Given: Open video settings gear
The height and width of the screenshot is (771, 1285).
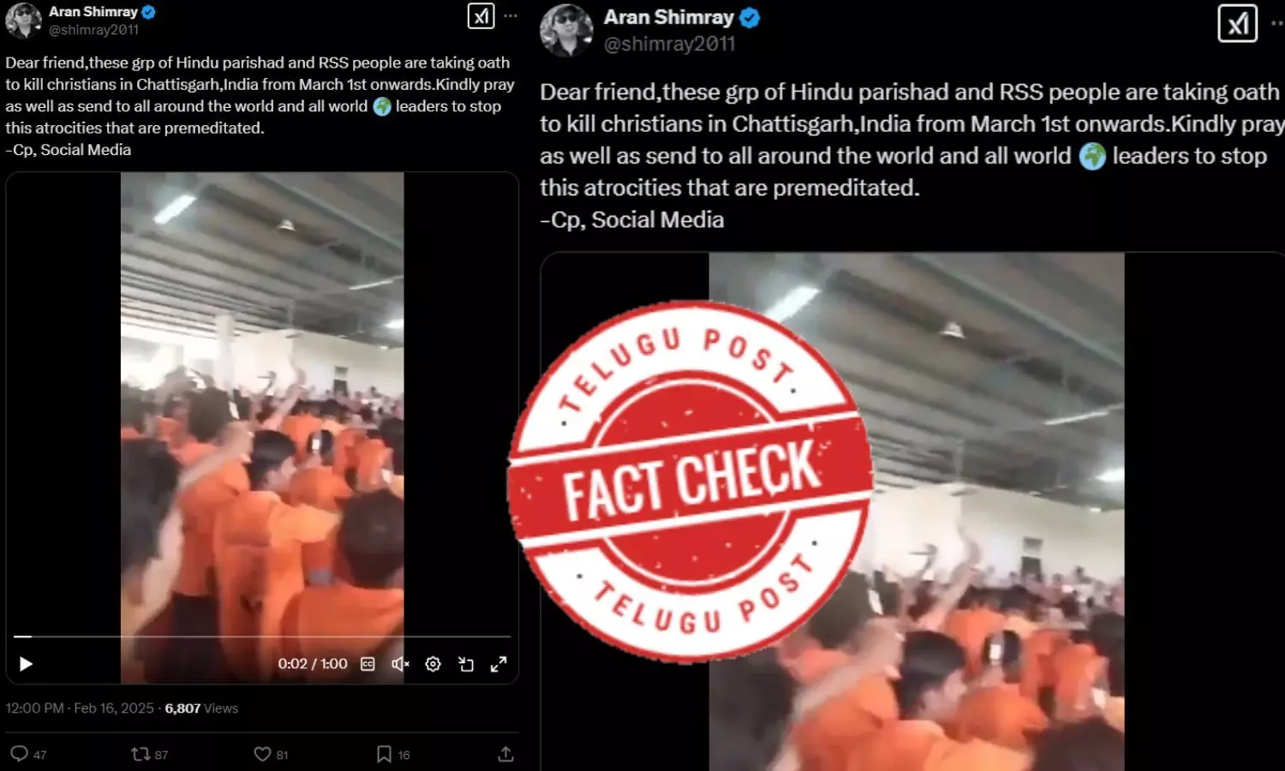Looking at the screenshot, I should coord(433,664).
